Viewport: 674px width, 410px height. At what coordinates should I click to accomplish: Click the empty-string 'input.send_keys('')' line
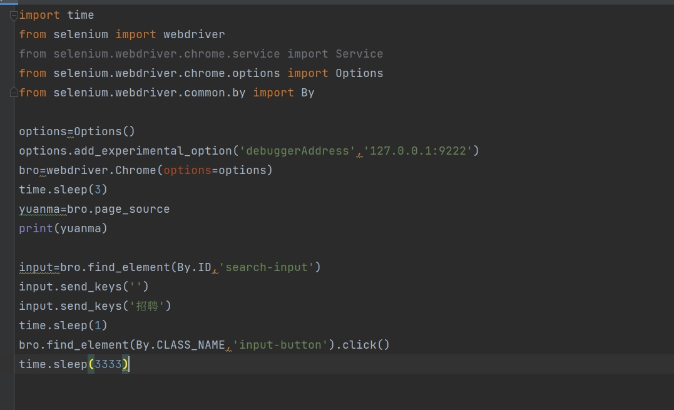[x=84, y=287]
